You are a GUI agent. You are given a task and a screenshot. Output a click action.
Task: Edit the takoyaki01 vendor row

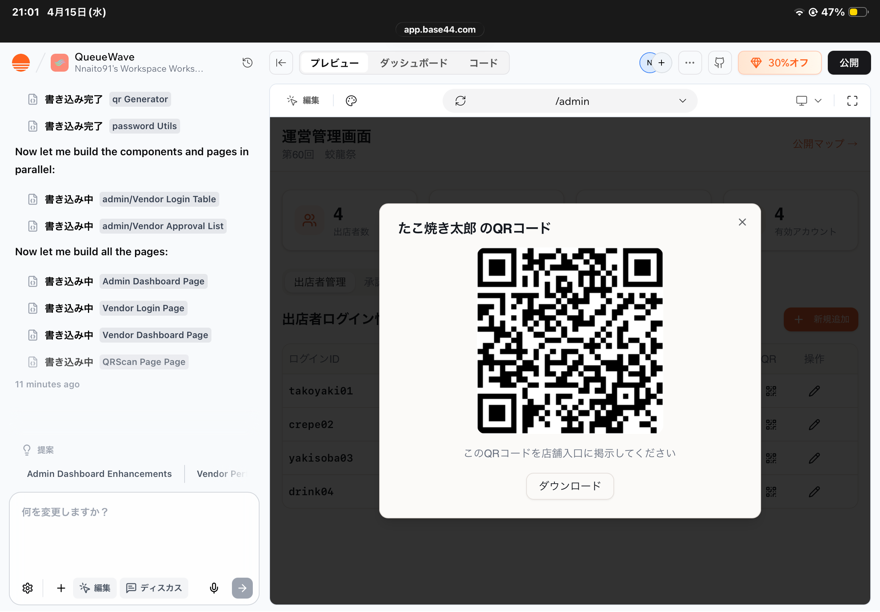[x=814, y=391]
